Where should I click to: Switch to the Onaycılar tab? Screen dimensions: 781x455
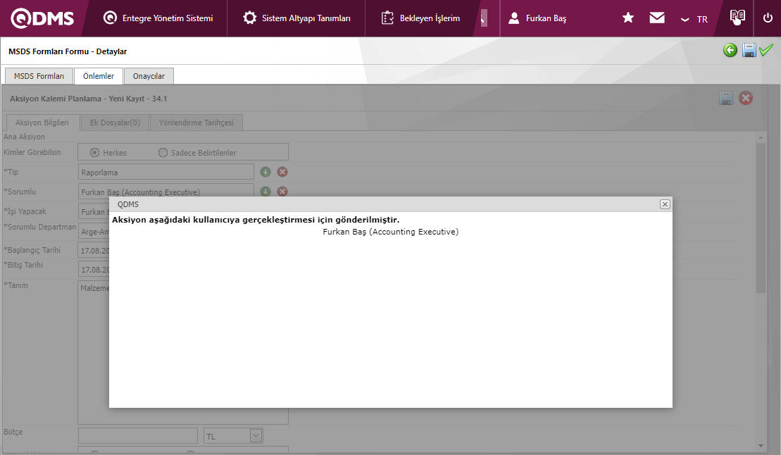[149, 76]
